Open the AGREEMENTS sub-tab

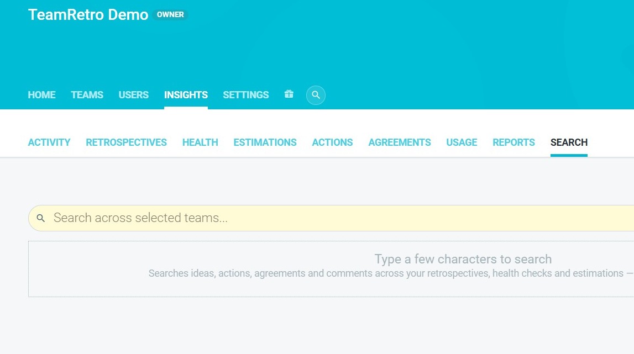tap(400, 142)
